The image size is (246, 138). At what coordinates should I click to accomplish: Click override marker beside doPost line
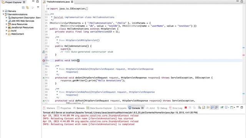tap(43, 100)
